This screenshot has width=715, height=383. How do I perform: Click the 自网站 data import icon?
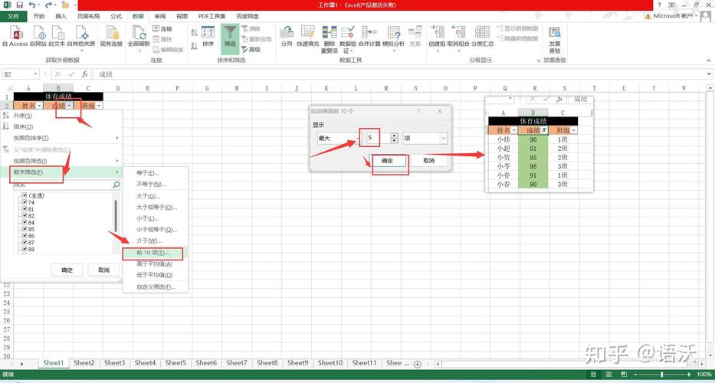38,37
